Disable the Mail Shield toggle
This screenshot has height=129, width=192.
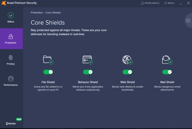[167, 72]
